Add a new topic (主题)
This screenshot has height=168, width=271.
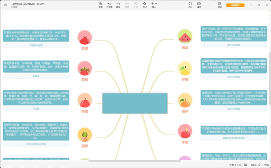pos(100,5)
